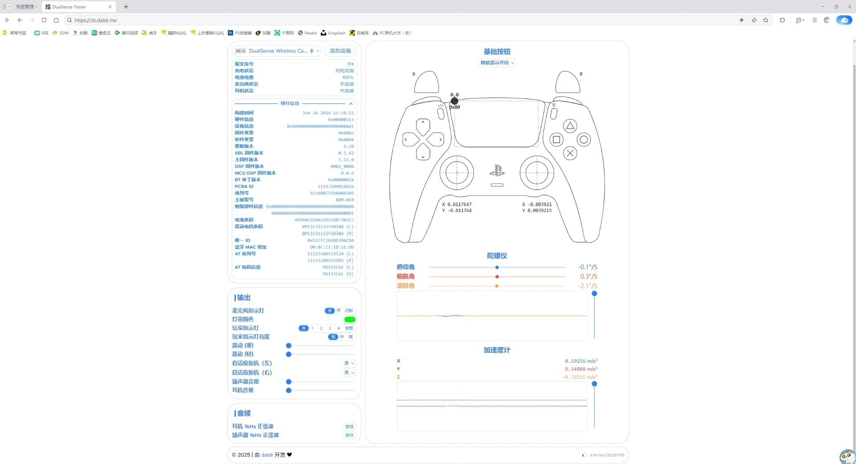The height and width of the screenshot is (464, 856).
Task: Collapse the 硬件信息 hardware info section
Action: click(x=351, y=104)
